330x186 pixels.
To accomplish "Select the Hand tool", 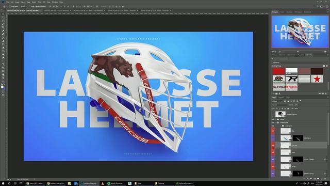I will pyautogui.click(x=3, y=74).
